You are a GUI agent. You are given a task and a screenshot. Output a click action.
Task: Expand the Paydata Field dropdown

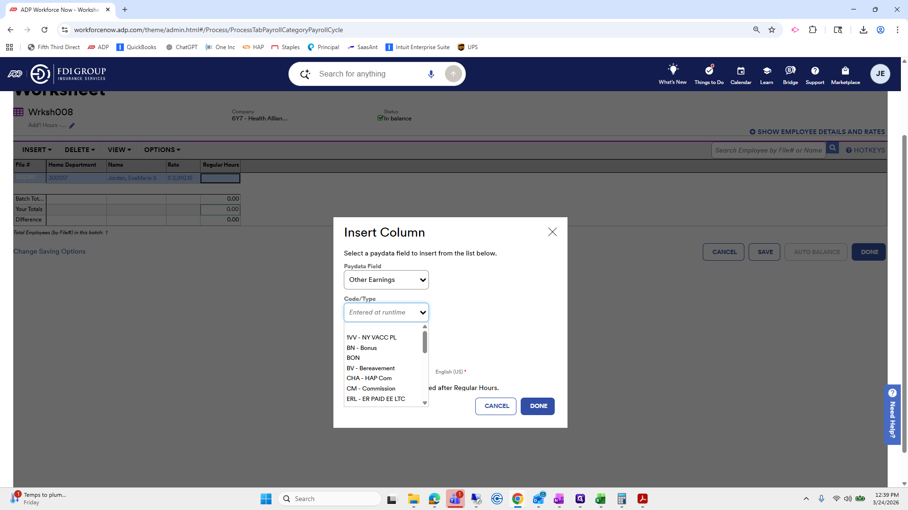[386, 280]
